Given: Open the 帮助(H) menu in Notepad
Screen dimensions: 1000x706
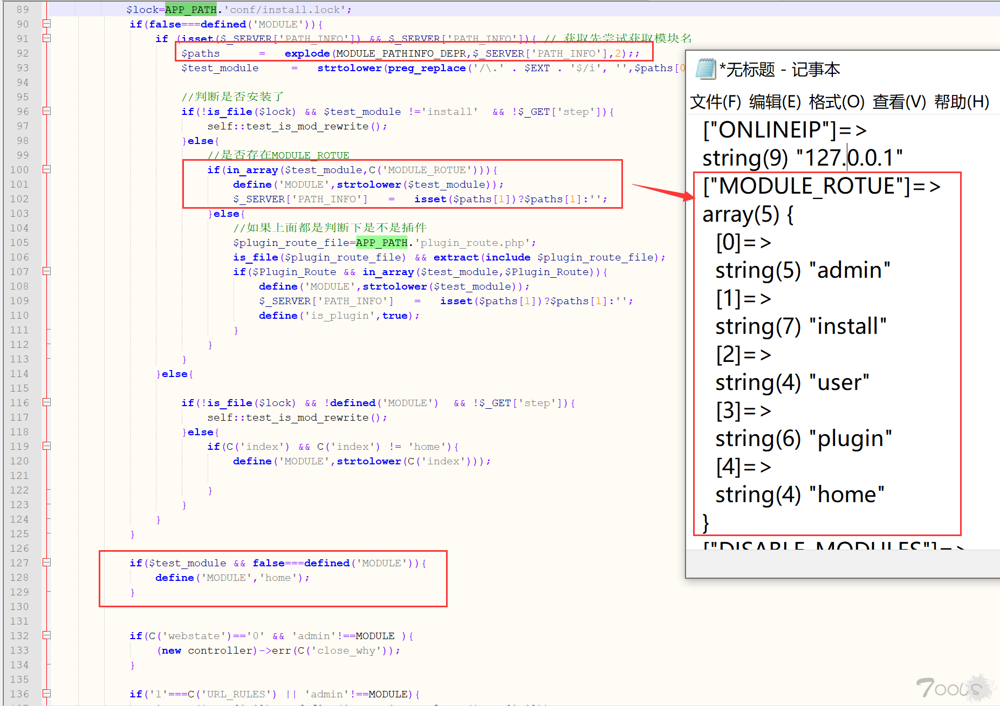Looking at the screenshot, I should click(x=962, y=101).
